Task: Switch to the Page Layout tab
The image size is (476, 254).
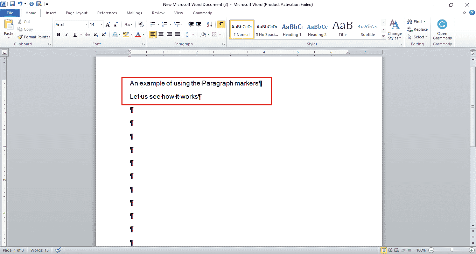Action: tap(77, 13)
